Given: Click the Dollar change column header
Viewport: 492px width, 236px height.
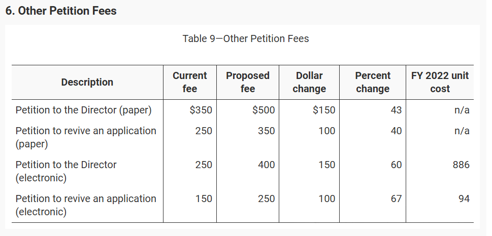Looking at the screenshot, I should tap(309, 82).
